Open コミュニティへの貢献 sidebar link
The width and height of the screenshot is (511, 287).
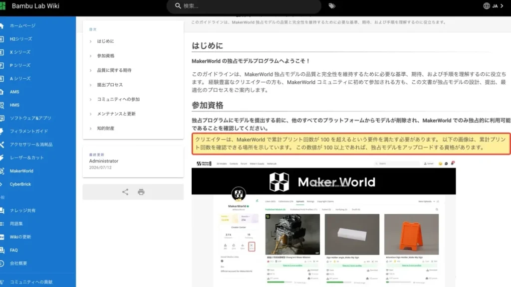tap(31, 282)
